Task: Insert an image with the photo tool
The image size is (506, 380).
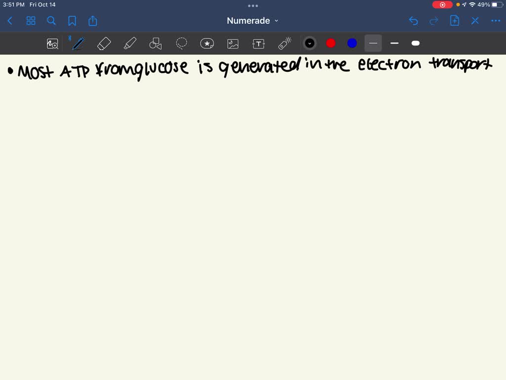Action: pyautogui.click(x=233, y=44)
